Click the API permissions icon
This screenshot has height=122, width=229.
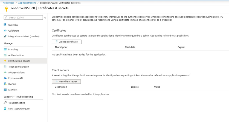coord(5,72)
